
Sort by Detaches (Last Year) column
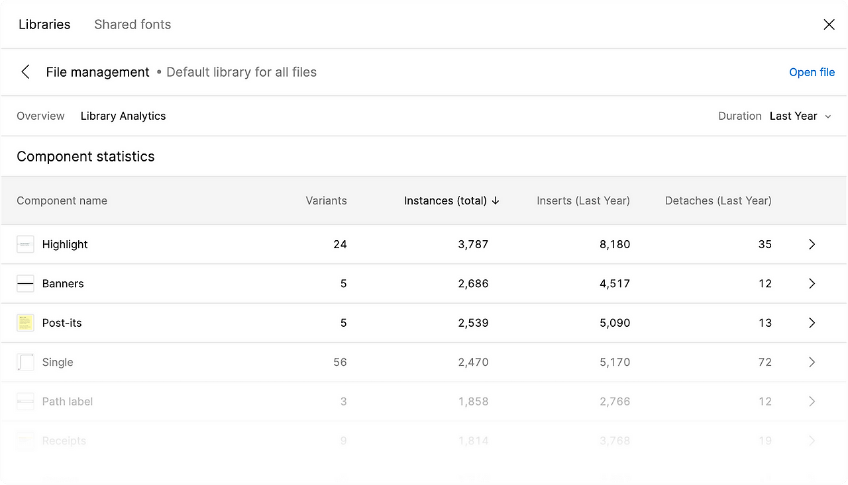pos(718,200)
